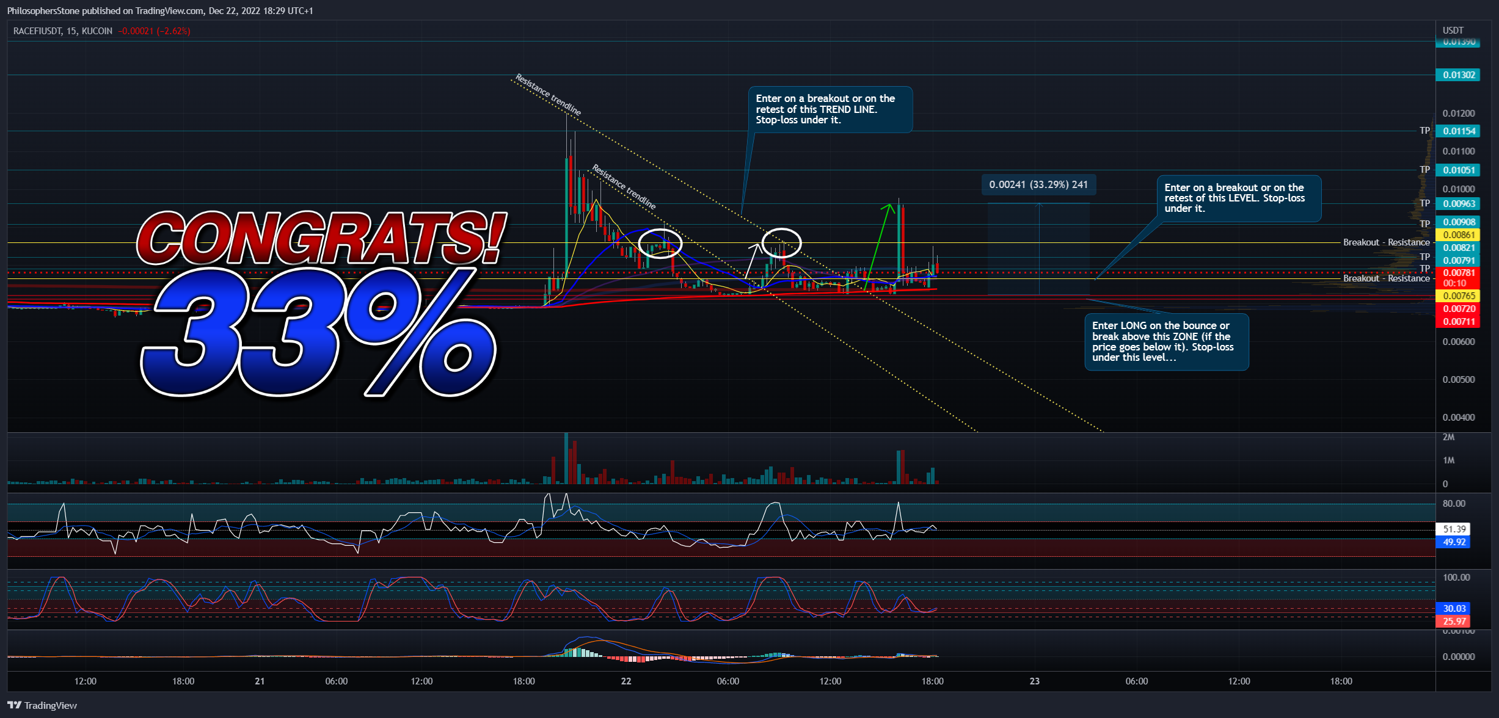Click the red 0.00781 current price label
1499x718 pixels.
(1459, 273)
